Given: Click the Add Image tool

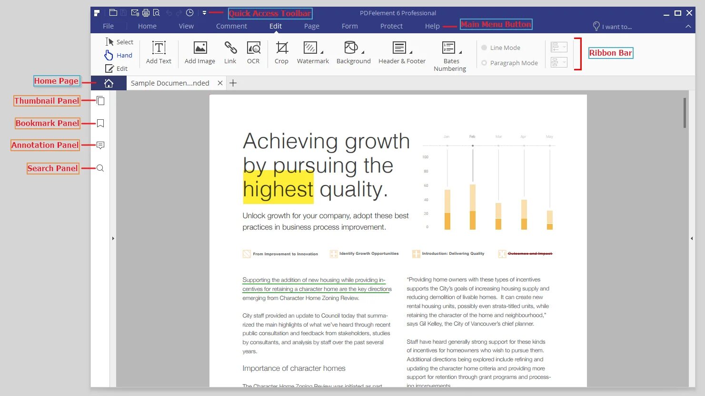Looking at the screenshot, I should pos(200,52).
